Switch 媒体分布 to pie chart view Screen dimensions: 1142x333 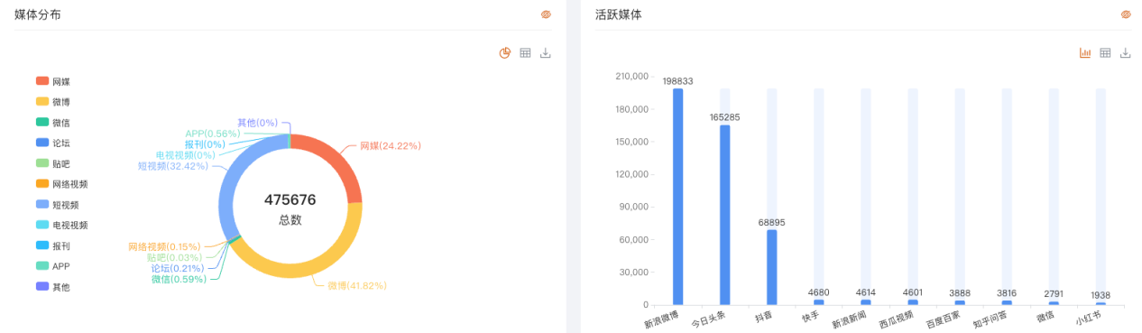pos(505,53)
